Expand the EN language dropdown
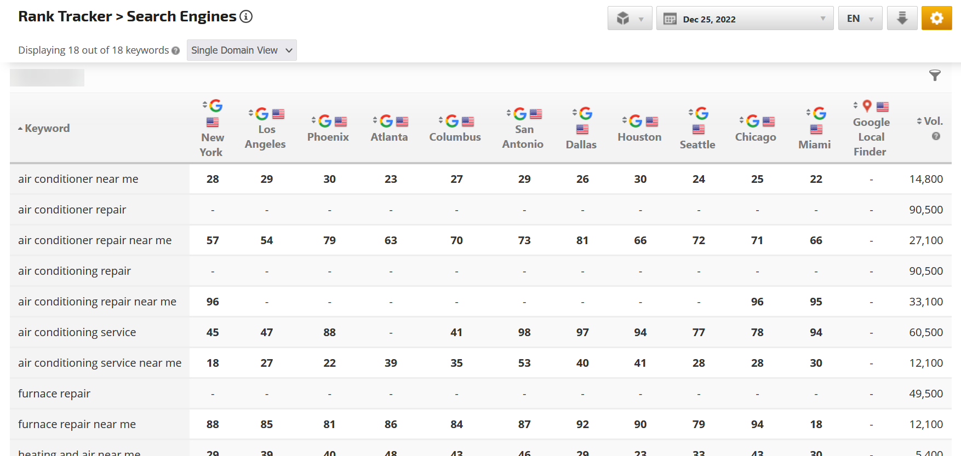961x456 pixels. [x=860, y=19]
